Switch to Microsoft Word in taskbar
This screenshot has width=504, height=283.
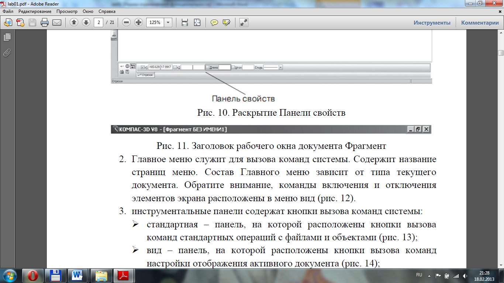78,276
